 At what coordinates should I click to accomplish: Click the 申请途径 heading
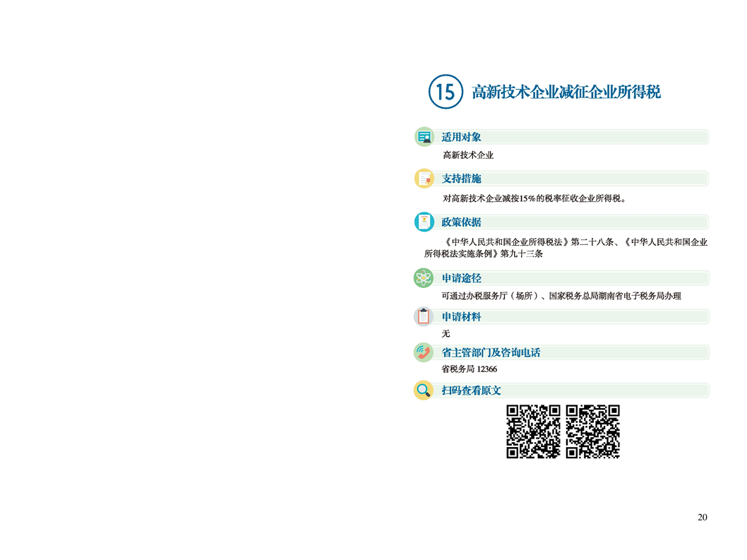click(x=461, y=278)
